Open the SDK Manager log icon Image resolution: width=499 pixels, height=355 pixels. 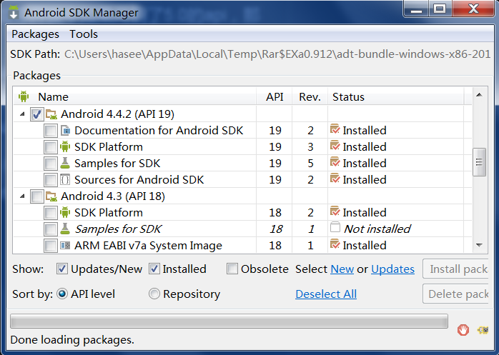click(x=483, y=330)
